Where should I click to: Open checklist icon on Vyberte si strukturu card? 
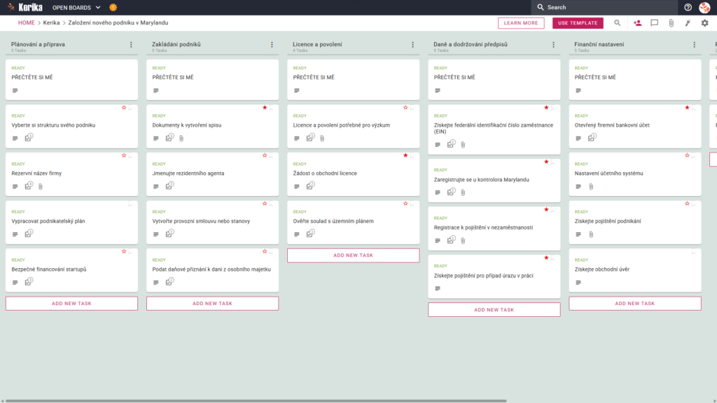[29, 138]
